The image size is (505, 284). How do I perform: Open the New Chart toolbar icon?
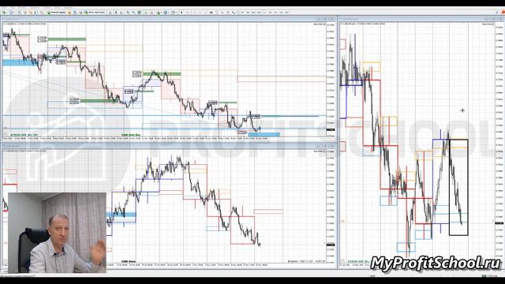4,13
